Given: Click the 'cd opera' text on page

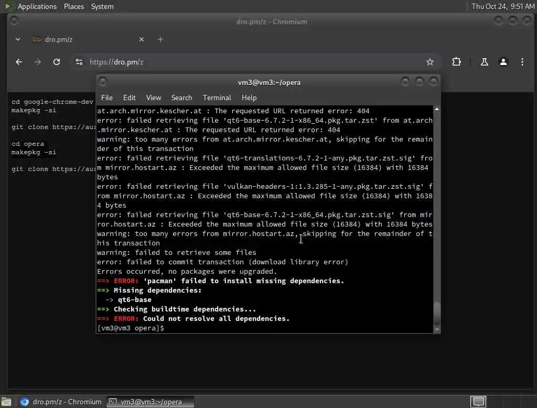Looking at the screenshot, I should (28, 144).
